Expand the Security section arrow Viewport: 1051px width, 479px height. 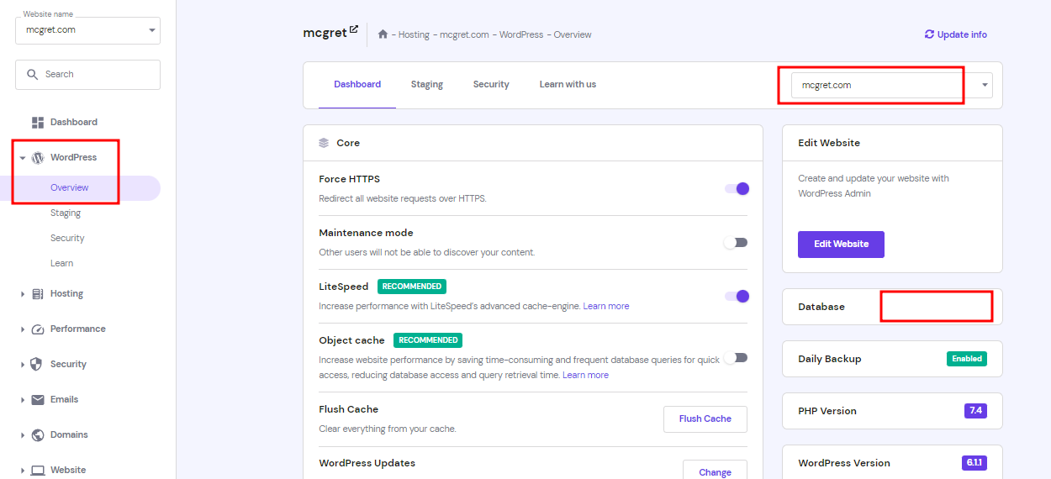pyautogui.click(x=23, y=365)
